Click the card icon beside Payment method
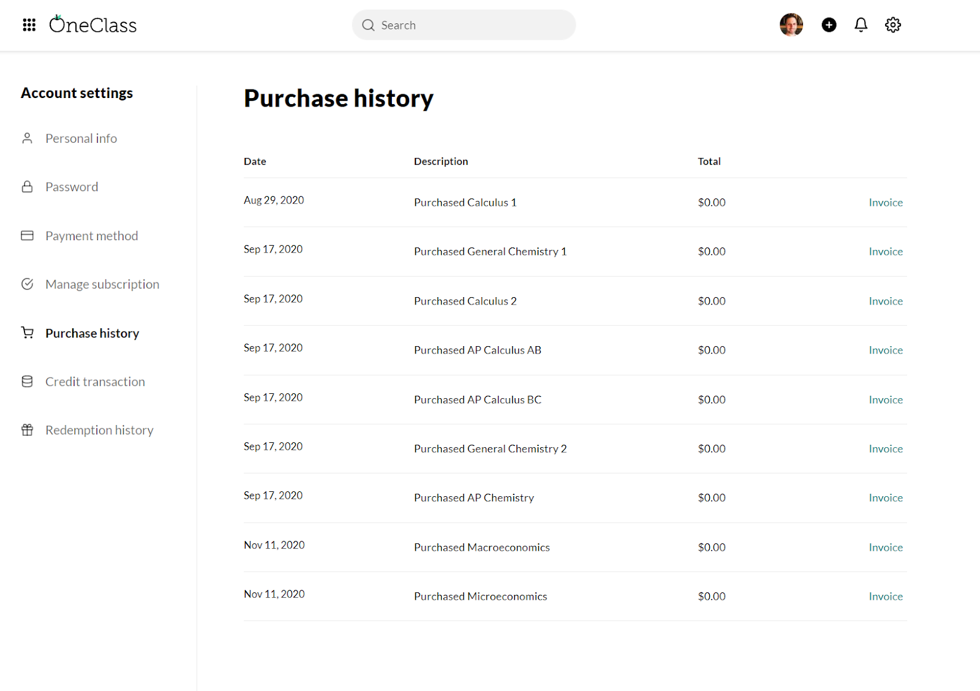980x691 pixels. (x=28, y=236)
